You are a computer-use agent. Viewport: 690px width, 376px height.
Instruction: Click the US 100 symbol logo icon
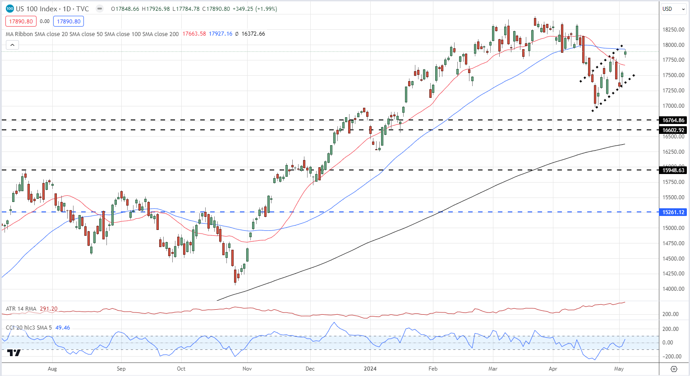pyautogui.click(x=9, y=9)
